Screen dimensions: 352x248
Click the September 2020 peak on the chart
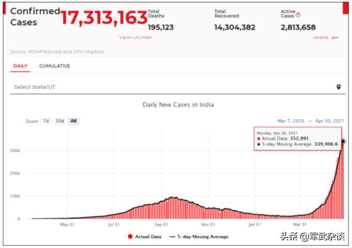click(x=173, y=198)
